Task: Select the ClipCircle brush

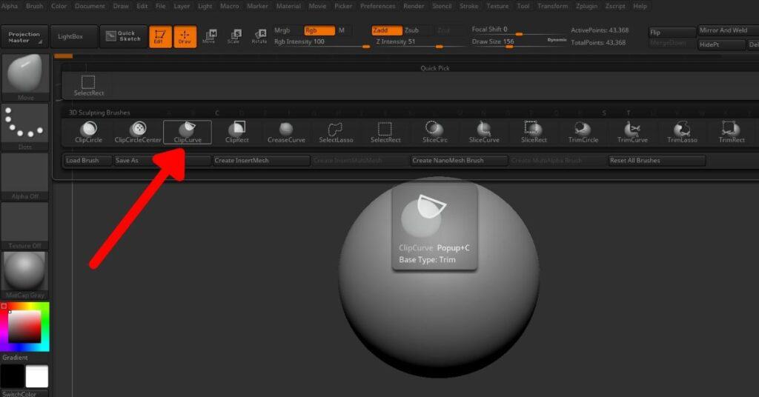Action: click(89, 132)
